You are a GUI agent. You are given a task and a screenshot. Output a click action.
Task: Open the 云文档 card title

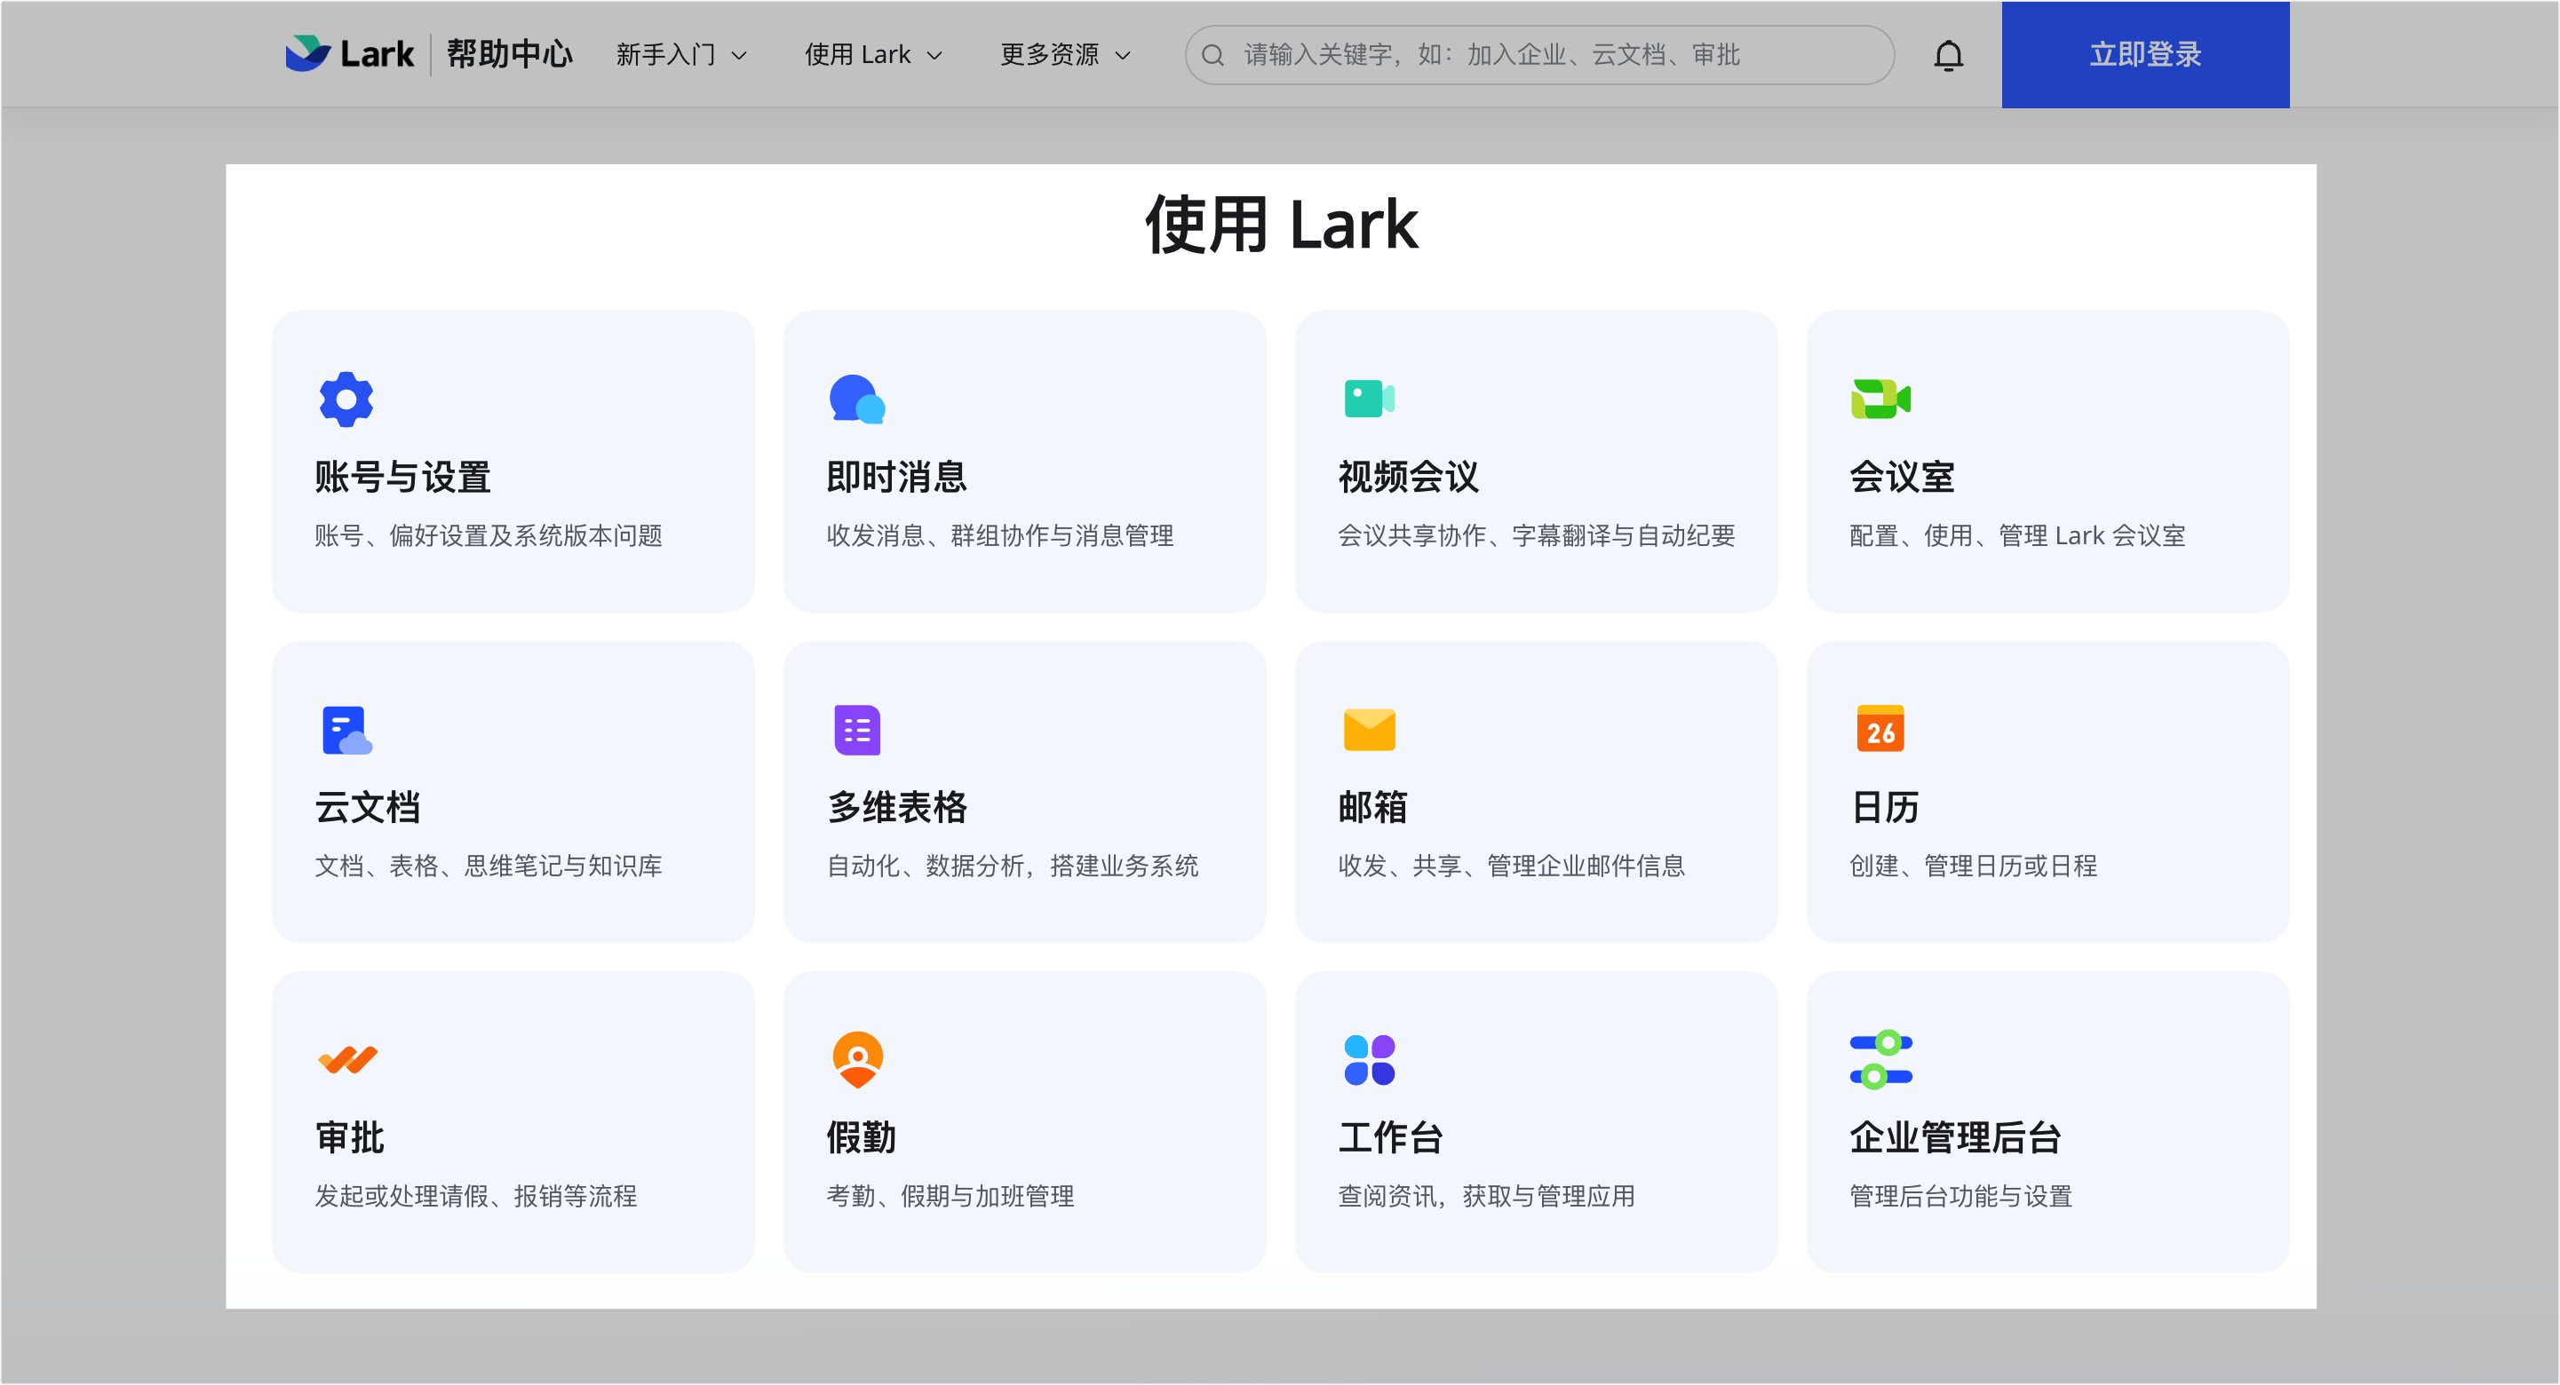click(367, 808)
